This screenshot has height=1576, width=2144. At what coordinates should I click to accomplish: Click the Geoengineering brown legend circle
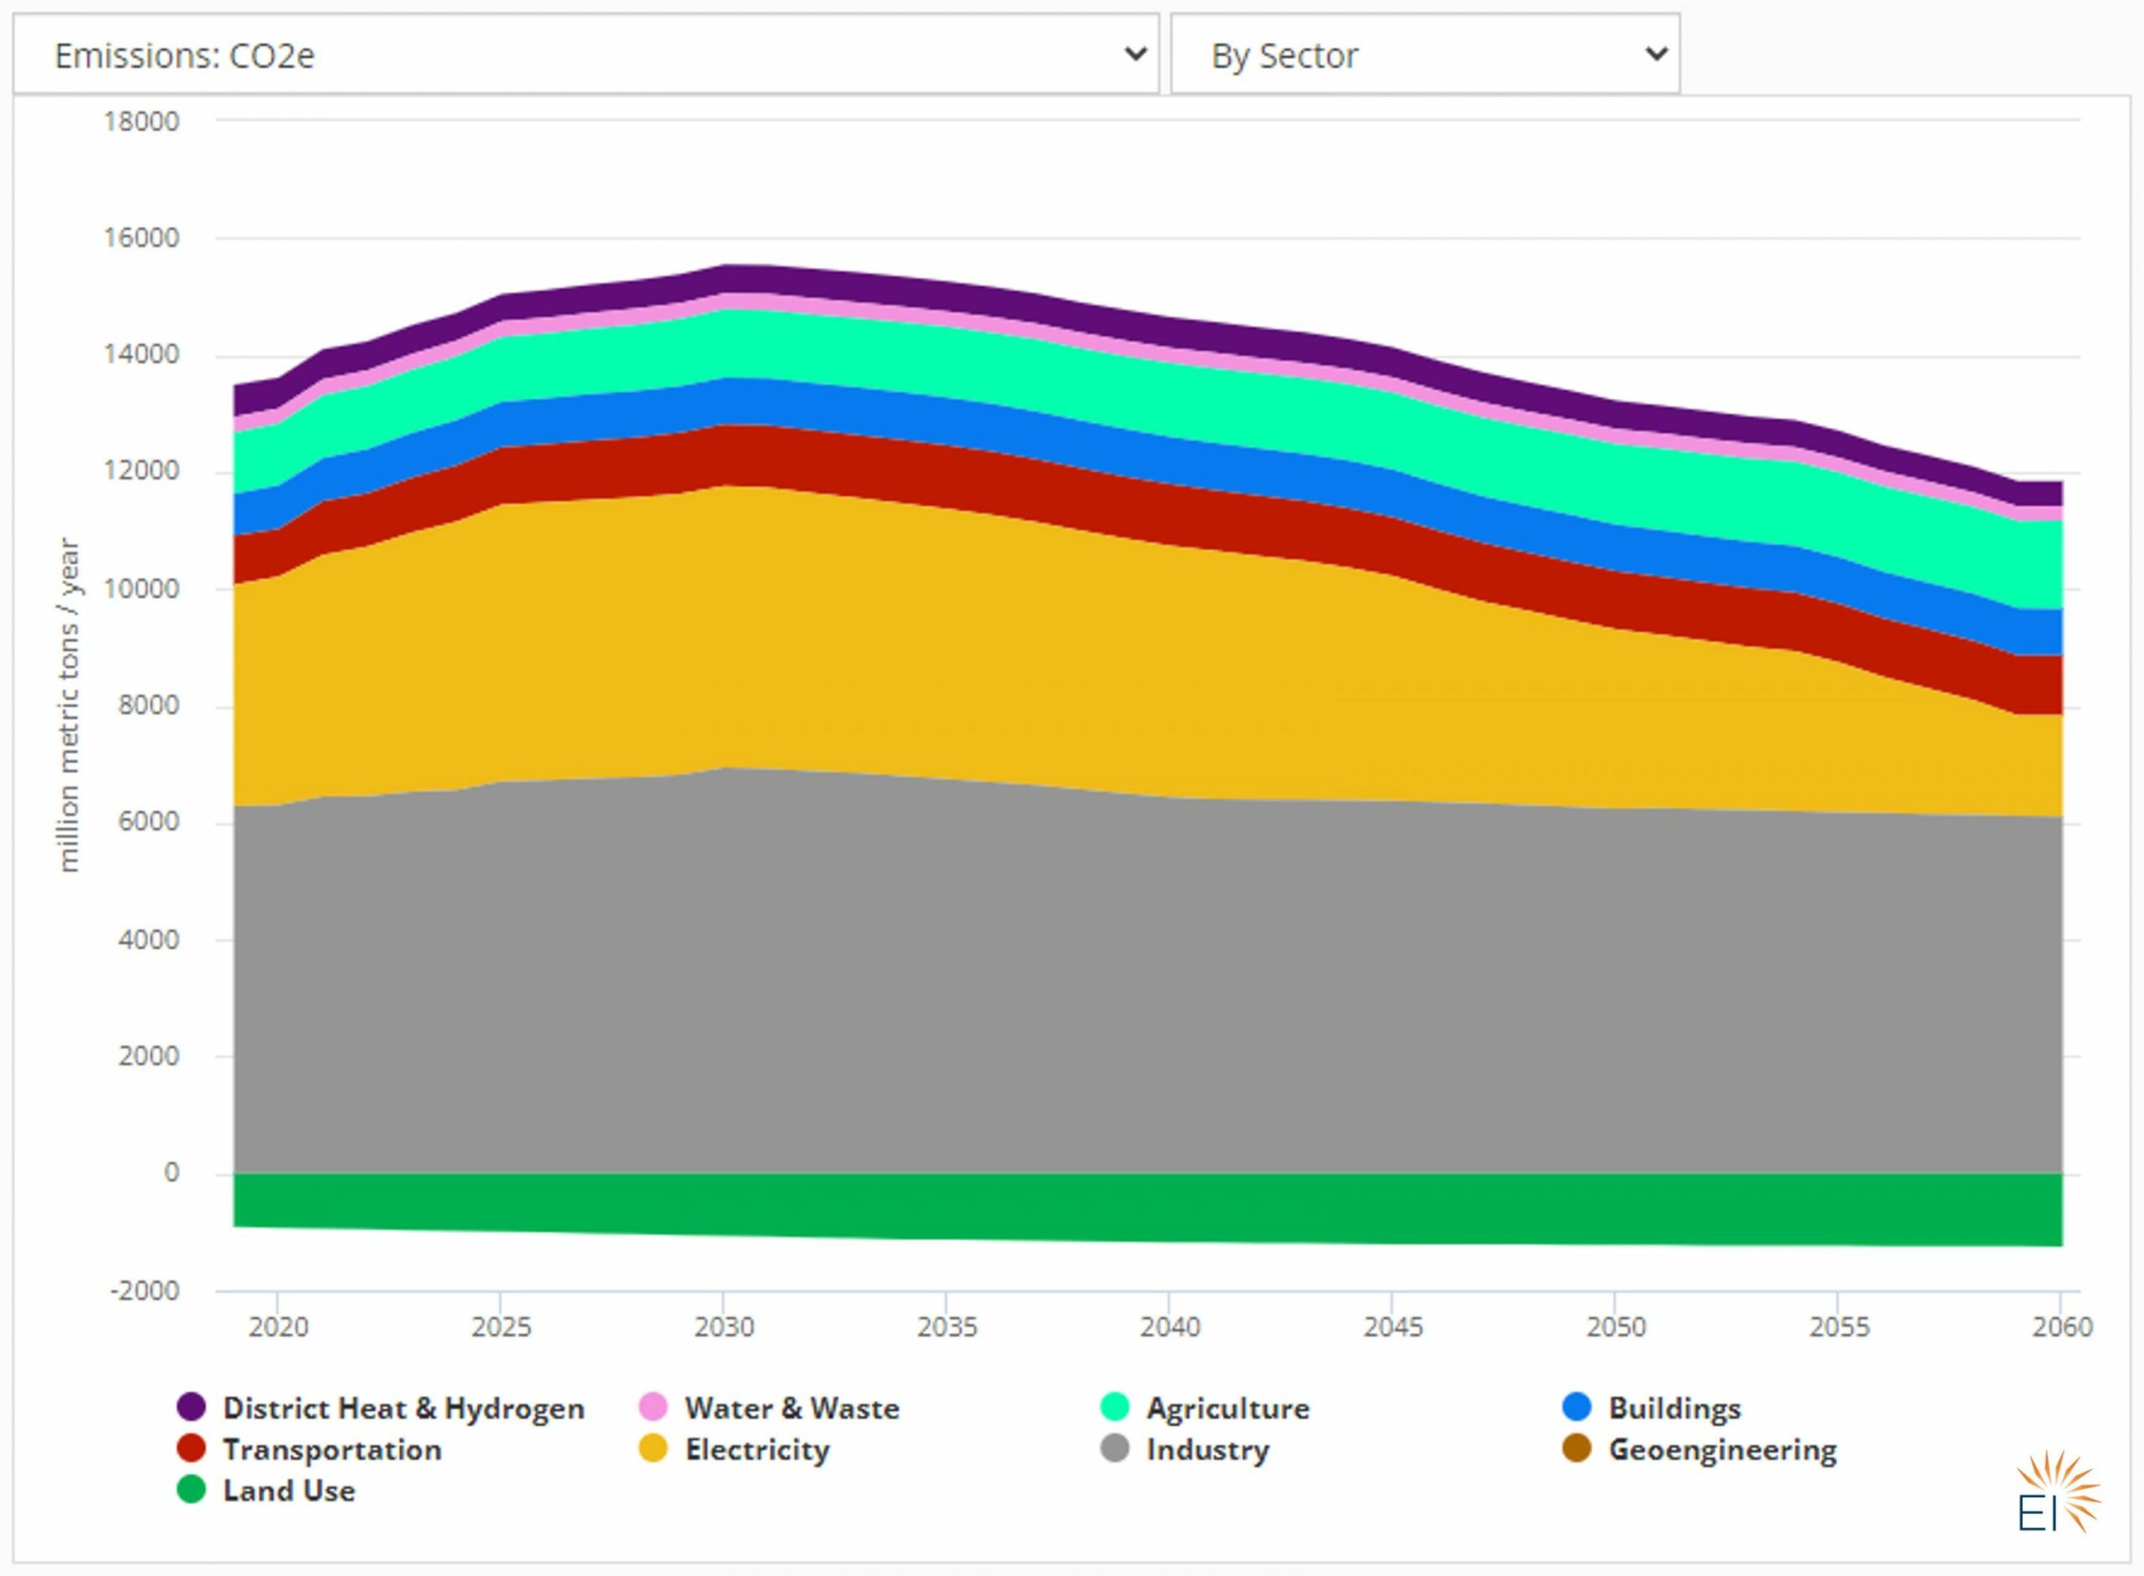tap(1577, 1448)
